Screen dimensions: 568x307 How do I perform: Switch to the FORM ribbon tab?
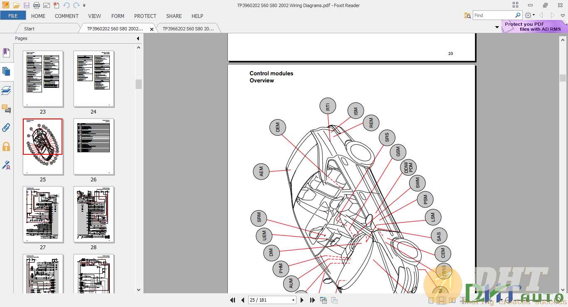click(x=118, y=16)
